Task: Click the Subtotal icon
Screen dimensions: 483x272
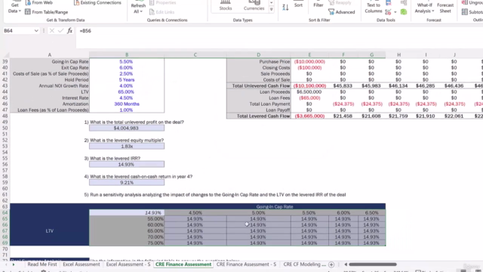Action: [465, 12]
